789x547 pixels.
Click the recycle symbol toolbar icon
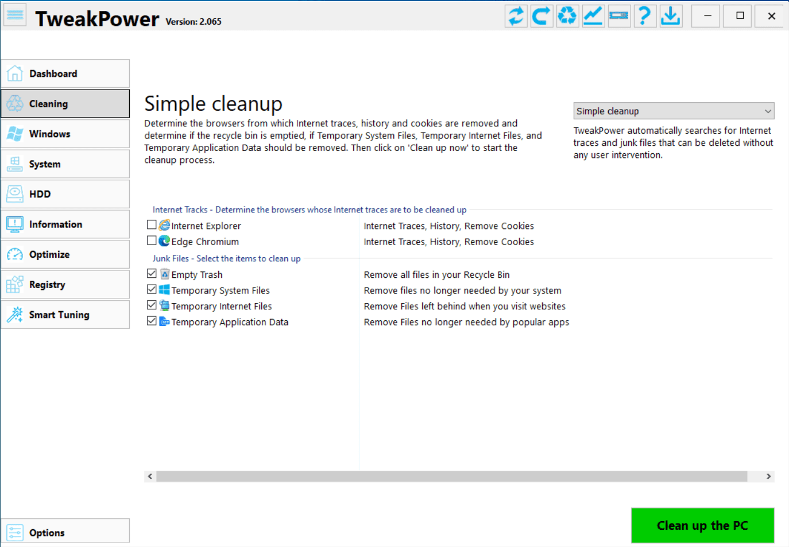(567, 15)
